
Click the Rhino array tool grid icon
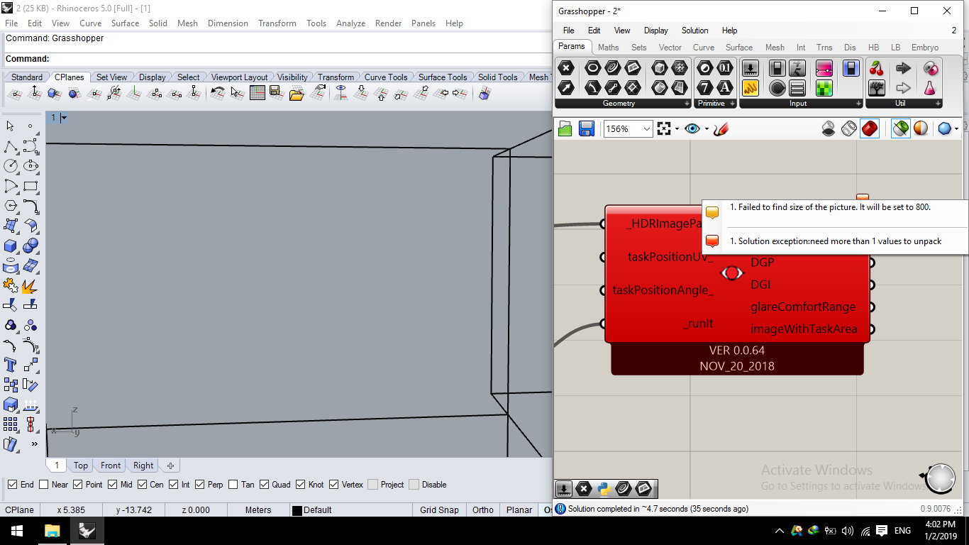coord(11,424)
